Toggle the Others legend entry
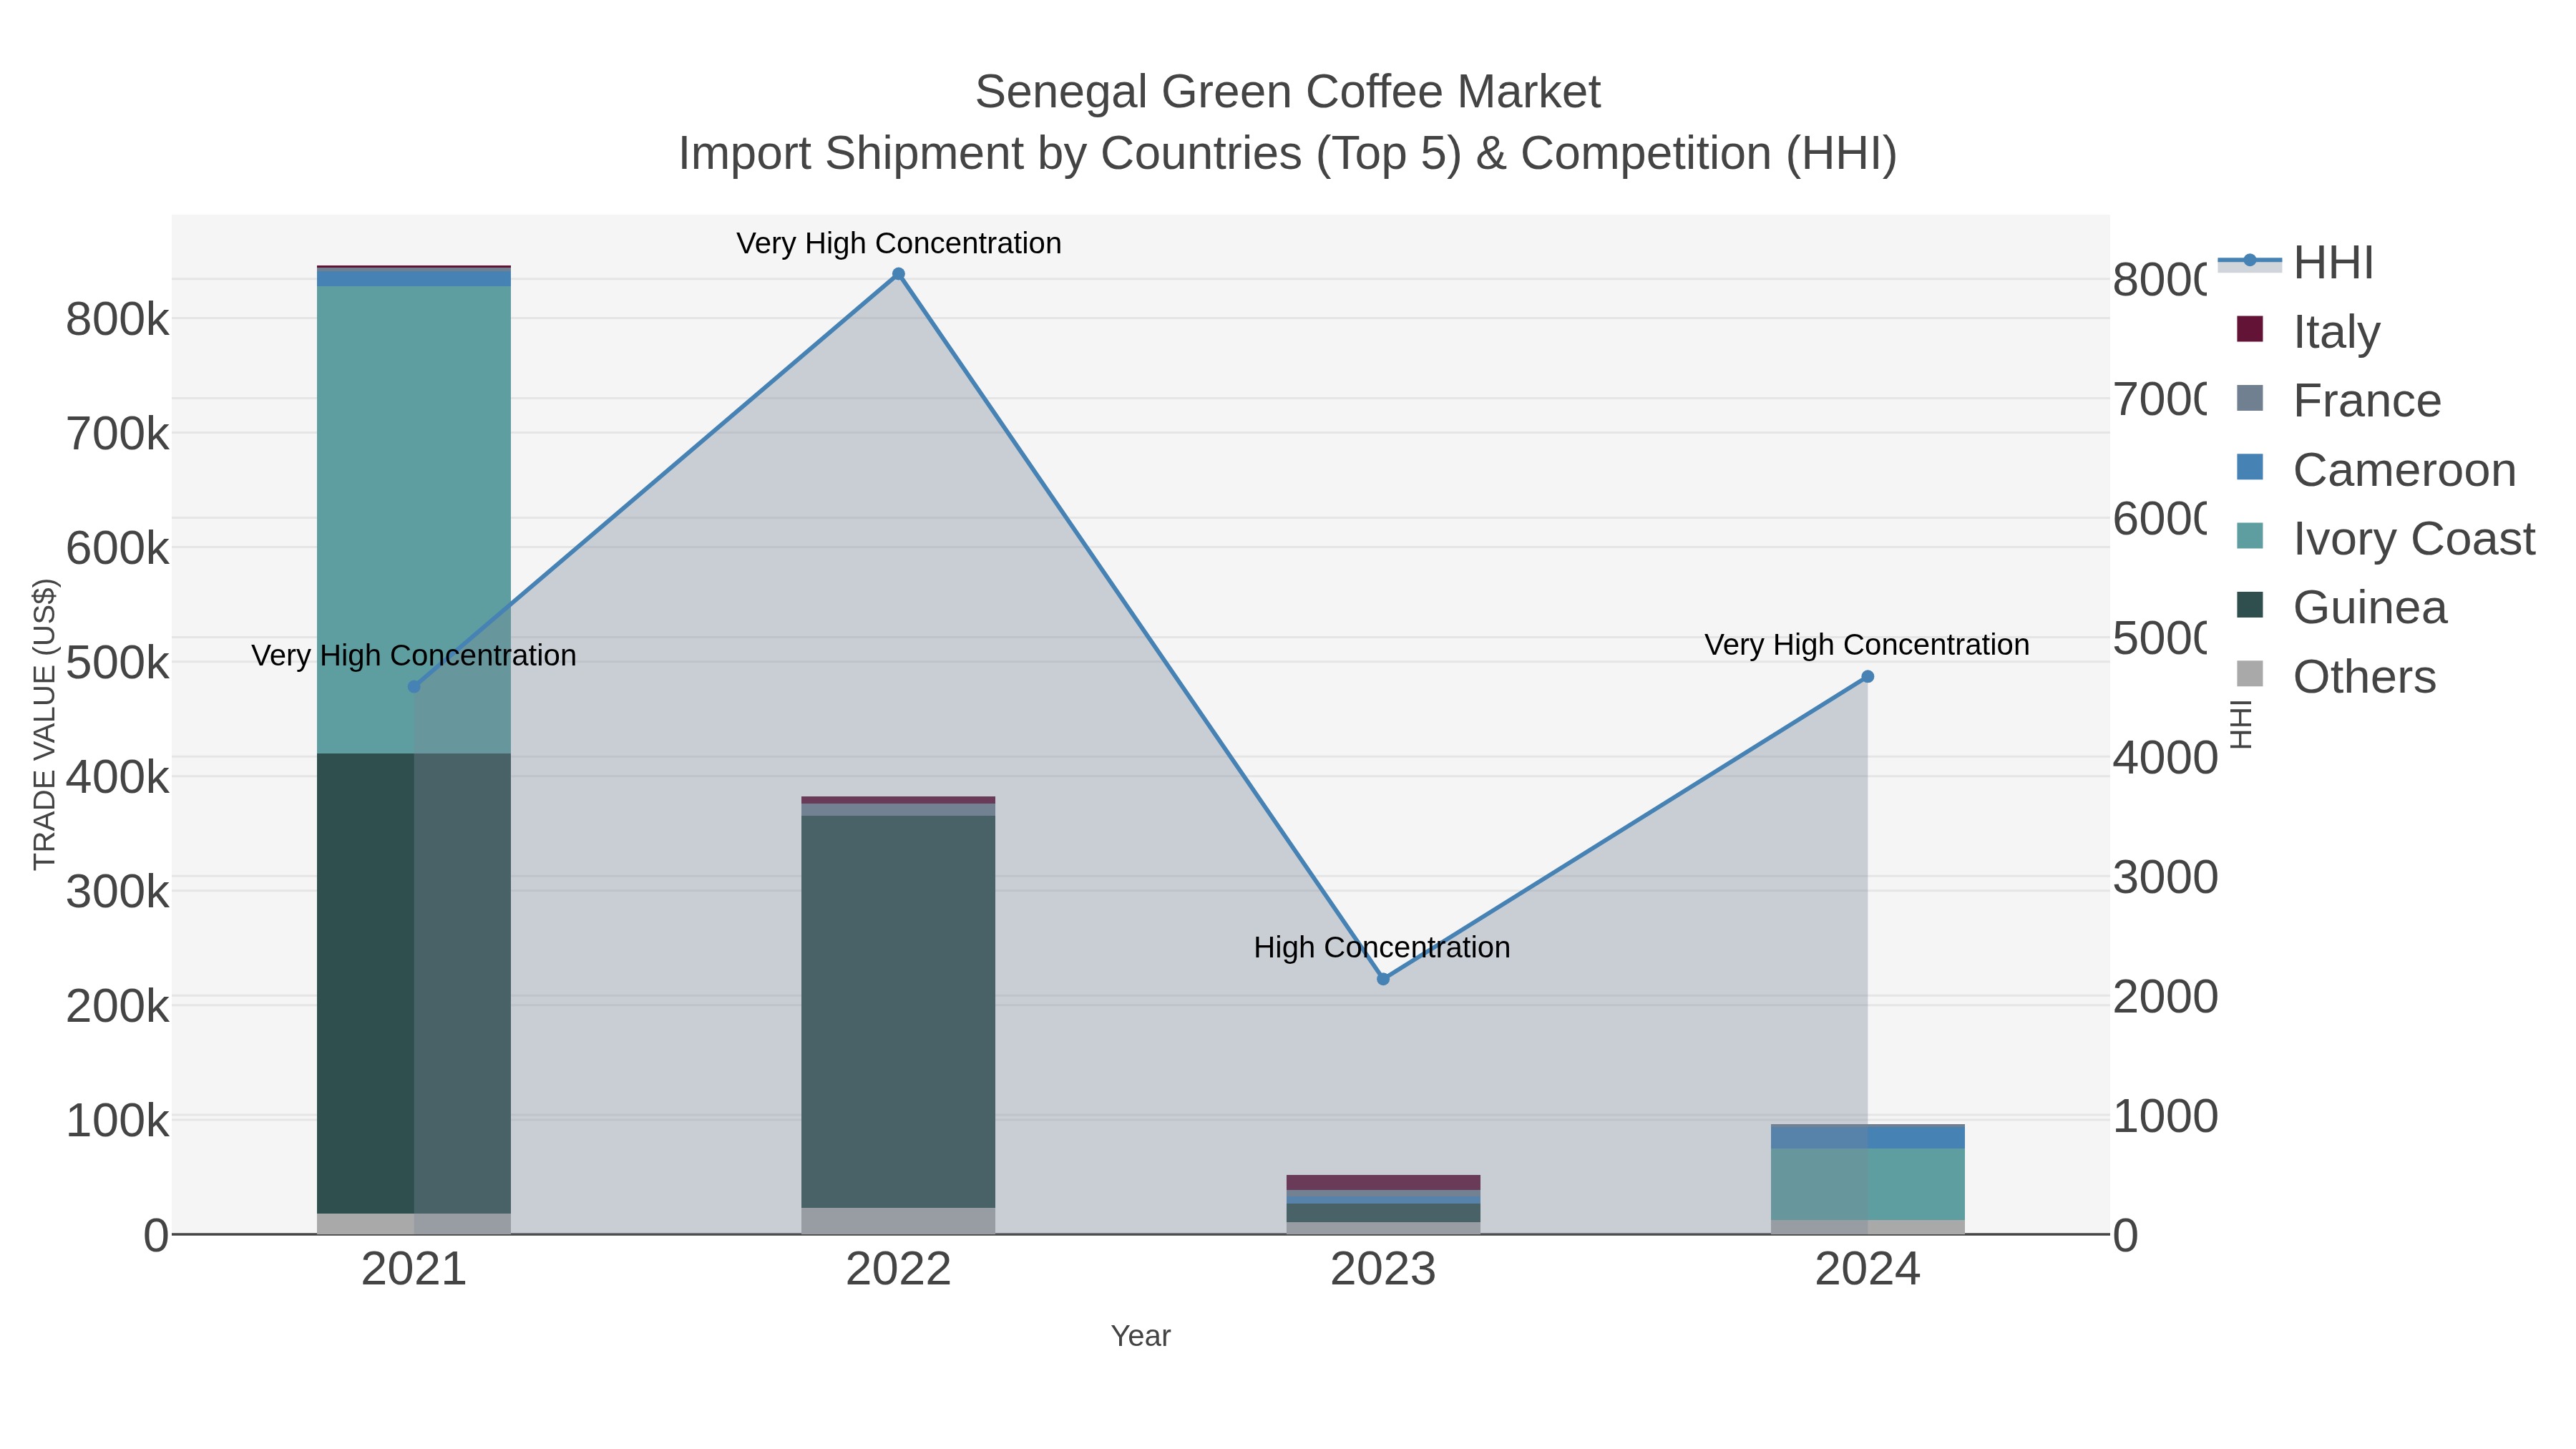The height and width of the screenshot is (1449, 2576). point(2336,677)
